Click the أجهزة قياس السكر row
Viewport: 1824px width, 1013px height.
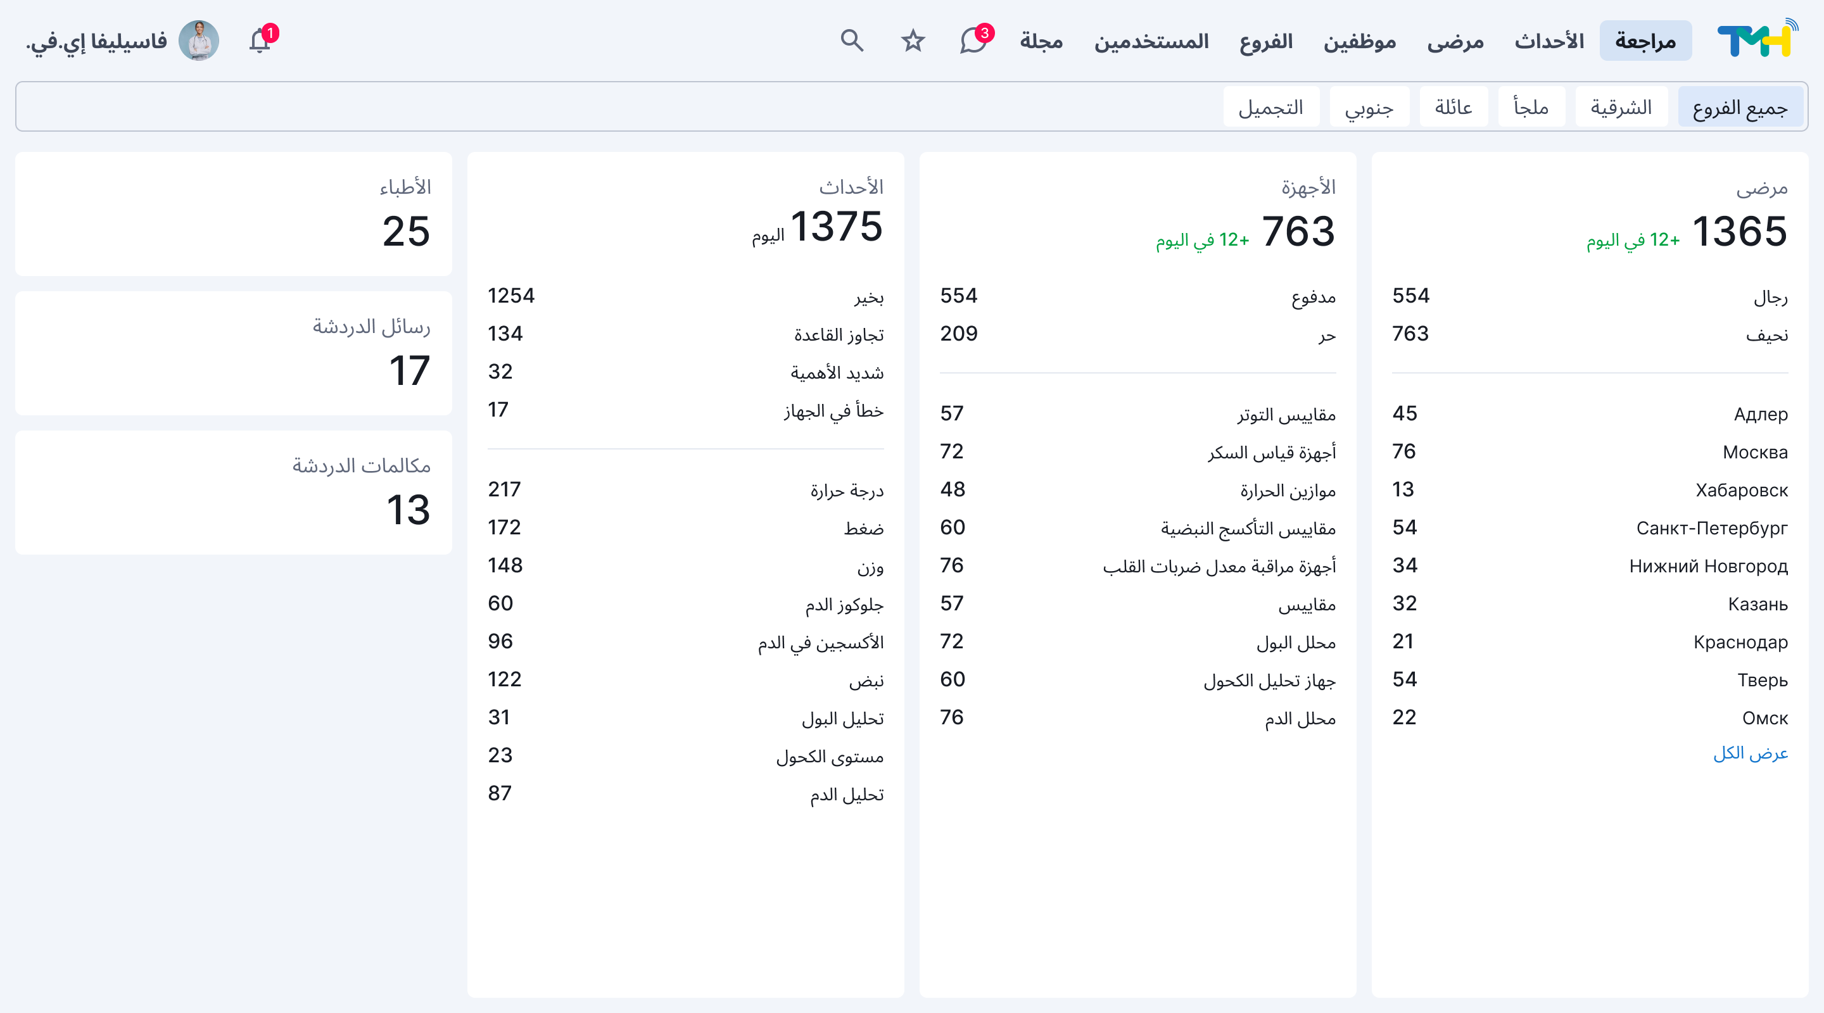point(1138,451)
